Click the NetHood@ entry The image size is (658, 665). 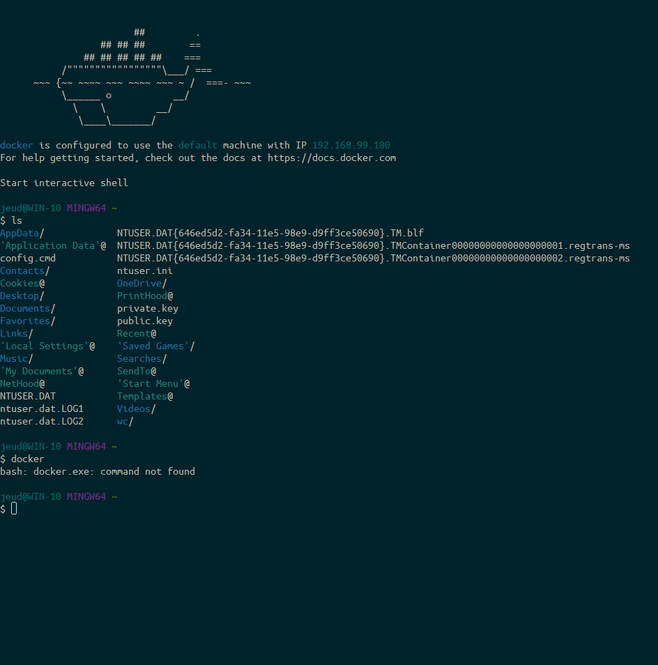coord(22,384)
